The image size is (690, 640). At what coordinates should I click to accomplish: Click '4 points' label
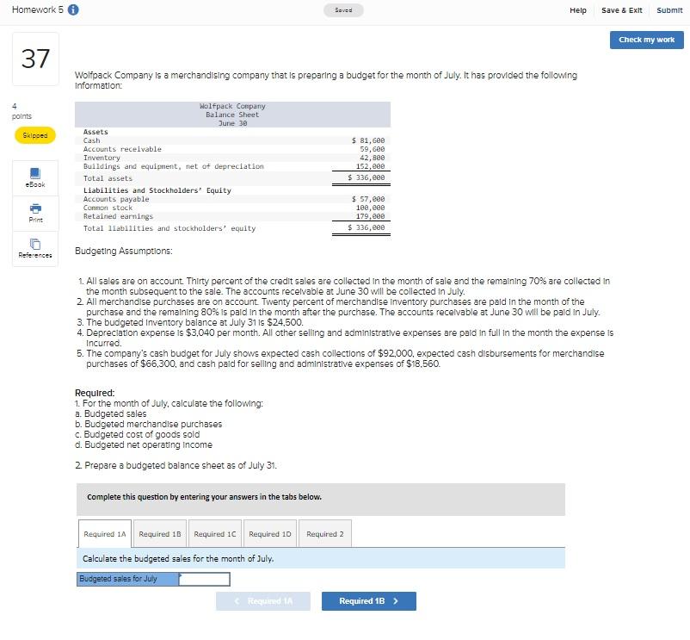point(22,111)
